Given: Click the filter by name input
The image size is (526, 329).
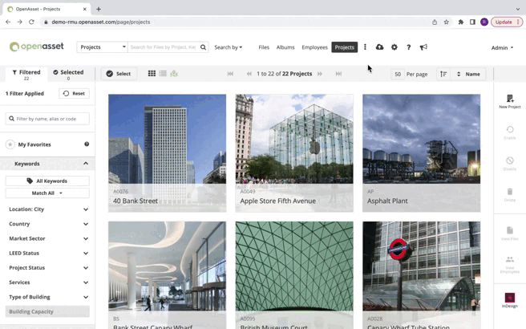Looking at the screenshot, I should pos(47,119).
